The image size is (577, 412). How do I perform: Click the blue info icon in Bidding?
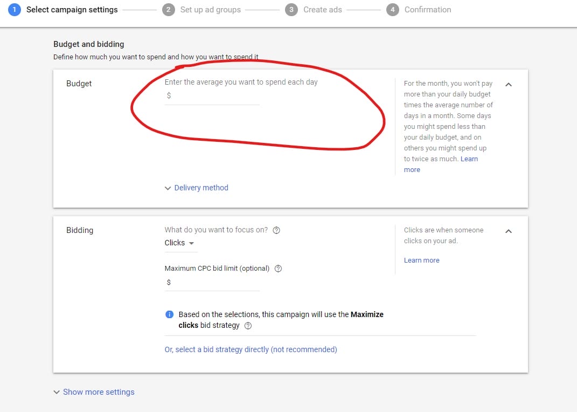pyautogui.click(x=169, y=314)
